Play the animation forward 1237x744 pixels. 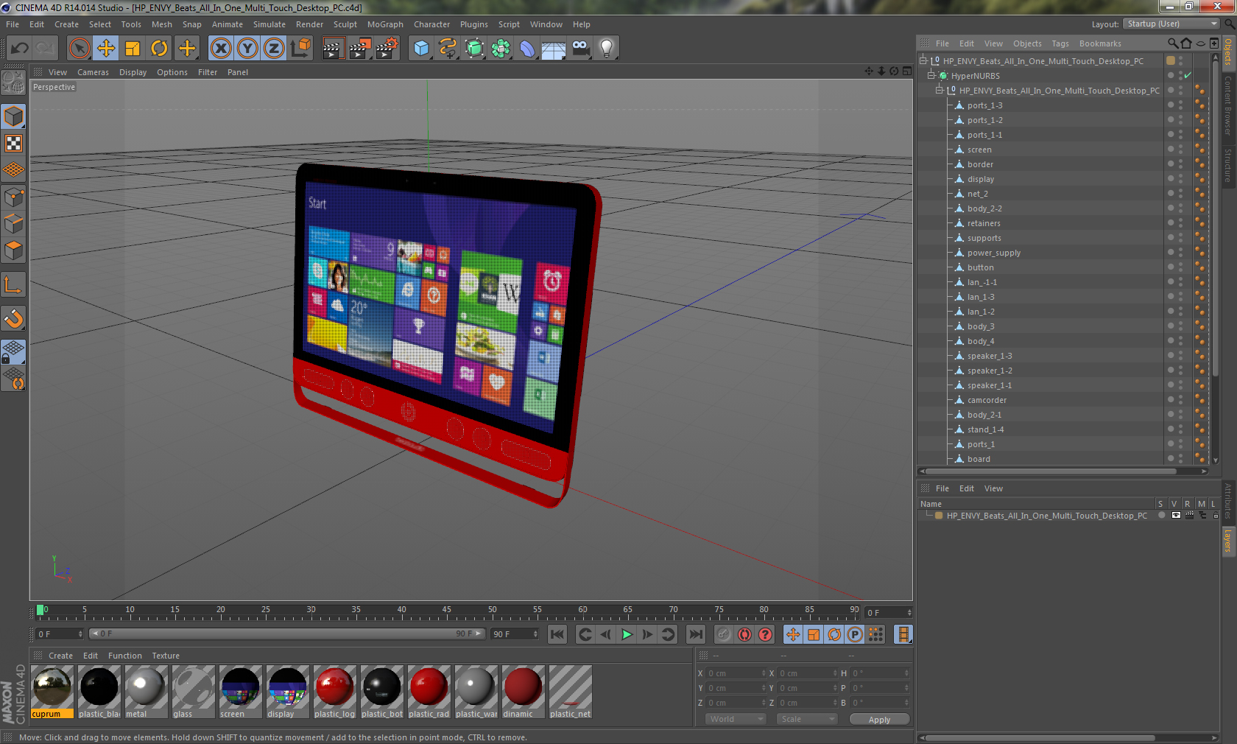point(627,634)
